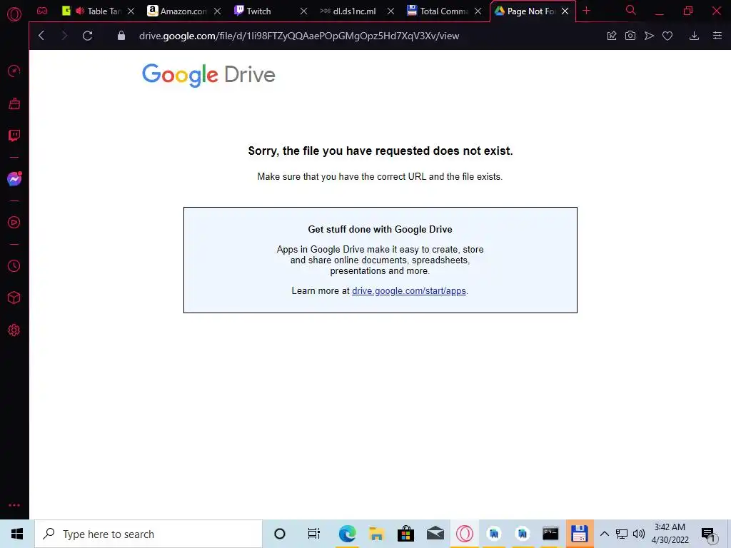Close the Amazon.com tab
The height and width of the screenshot is (548, 731).
(x=217, y=11)
